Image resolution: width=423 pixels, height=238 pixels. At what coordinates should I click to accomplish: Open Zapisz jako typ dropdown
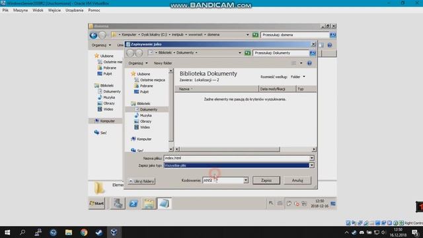tap(311, 165)
